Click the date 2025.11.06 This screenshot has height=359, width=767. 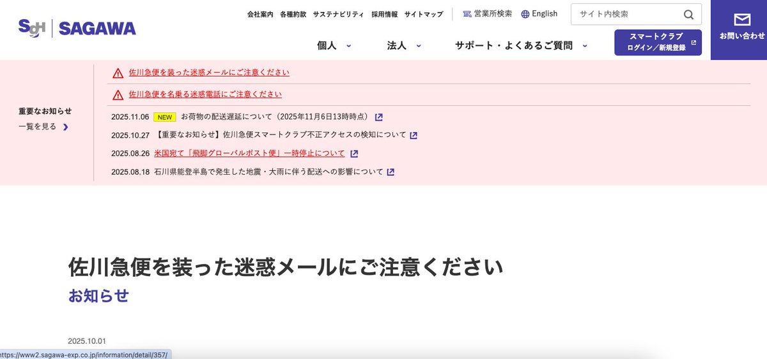(130, 117)
